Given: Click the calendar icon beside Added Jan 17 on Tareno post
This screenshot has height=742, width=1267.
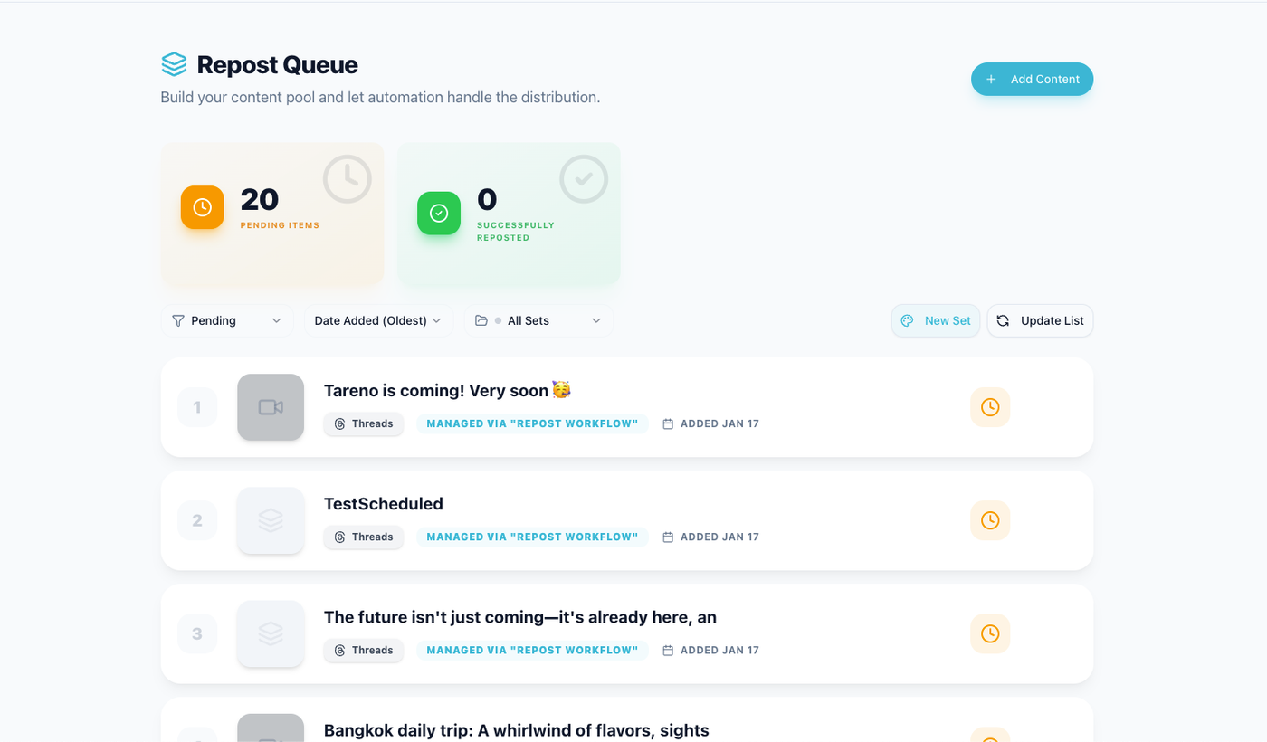Looking at the screenshot, I should click(668, 423).
